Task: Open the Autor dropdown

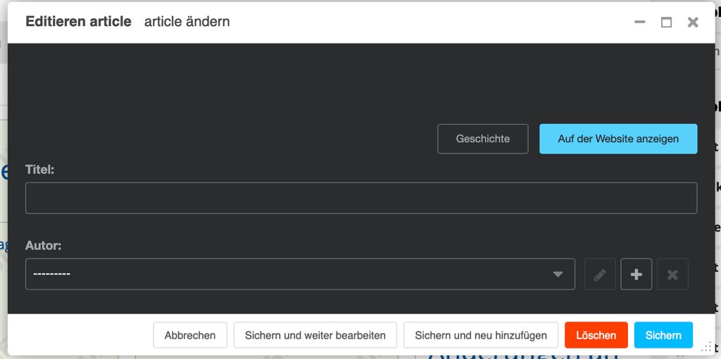Action: [x=300, y=275]
